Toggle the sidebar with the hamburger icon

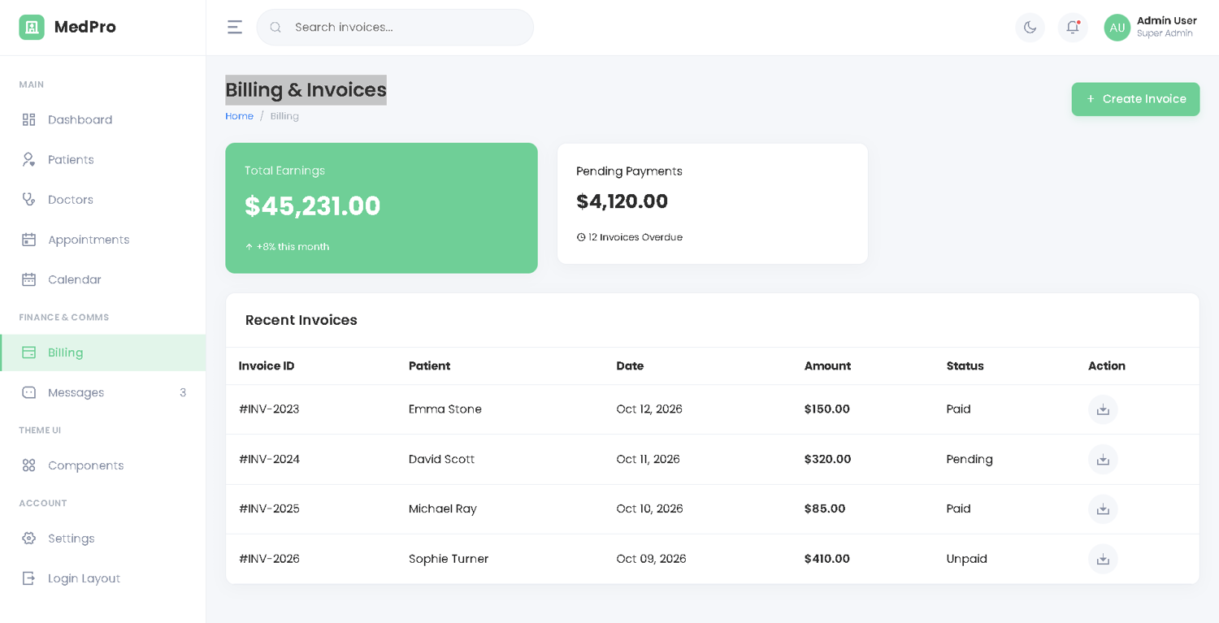(x=235, y=28)
